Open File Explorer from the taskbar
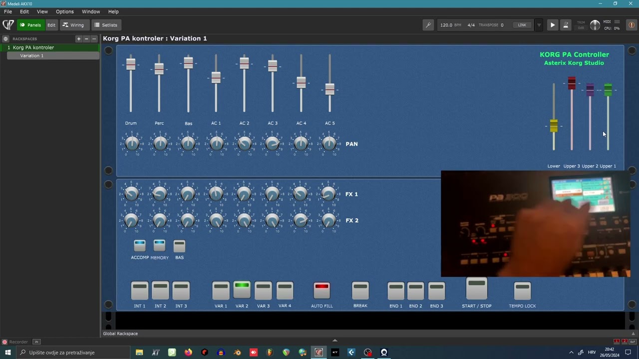Image resolution: width=639 pixels, height=359 pixels. point(139,353)
